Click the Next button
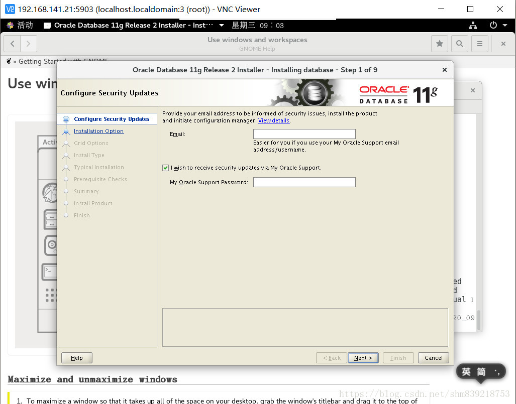 pyautogui.click(x=363, y=358)
